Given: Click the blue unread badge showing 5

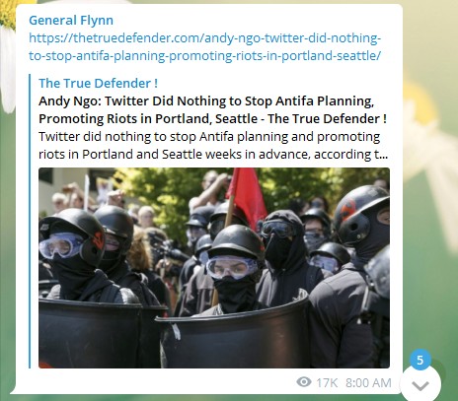Looking at the screenshot, I should click(x=420, y=360).
